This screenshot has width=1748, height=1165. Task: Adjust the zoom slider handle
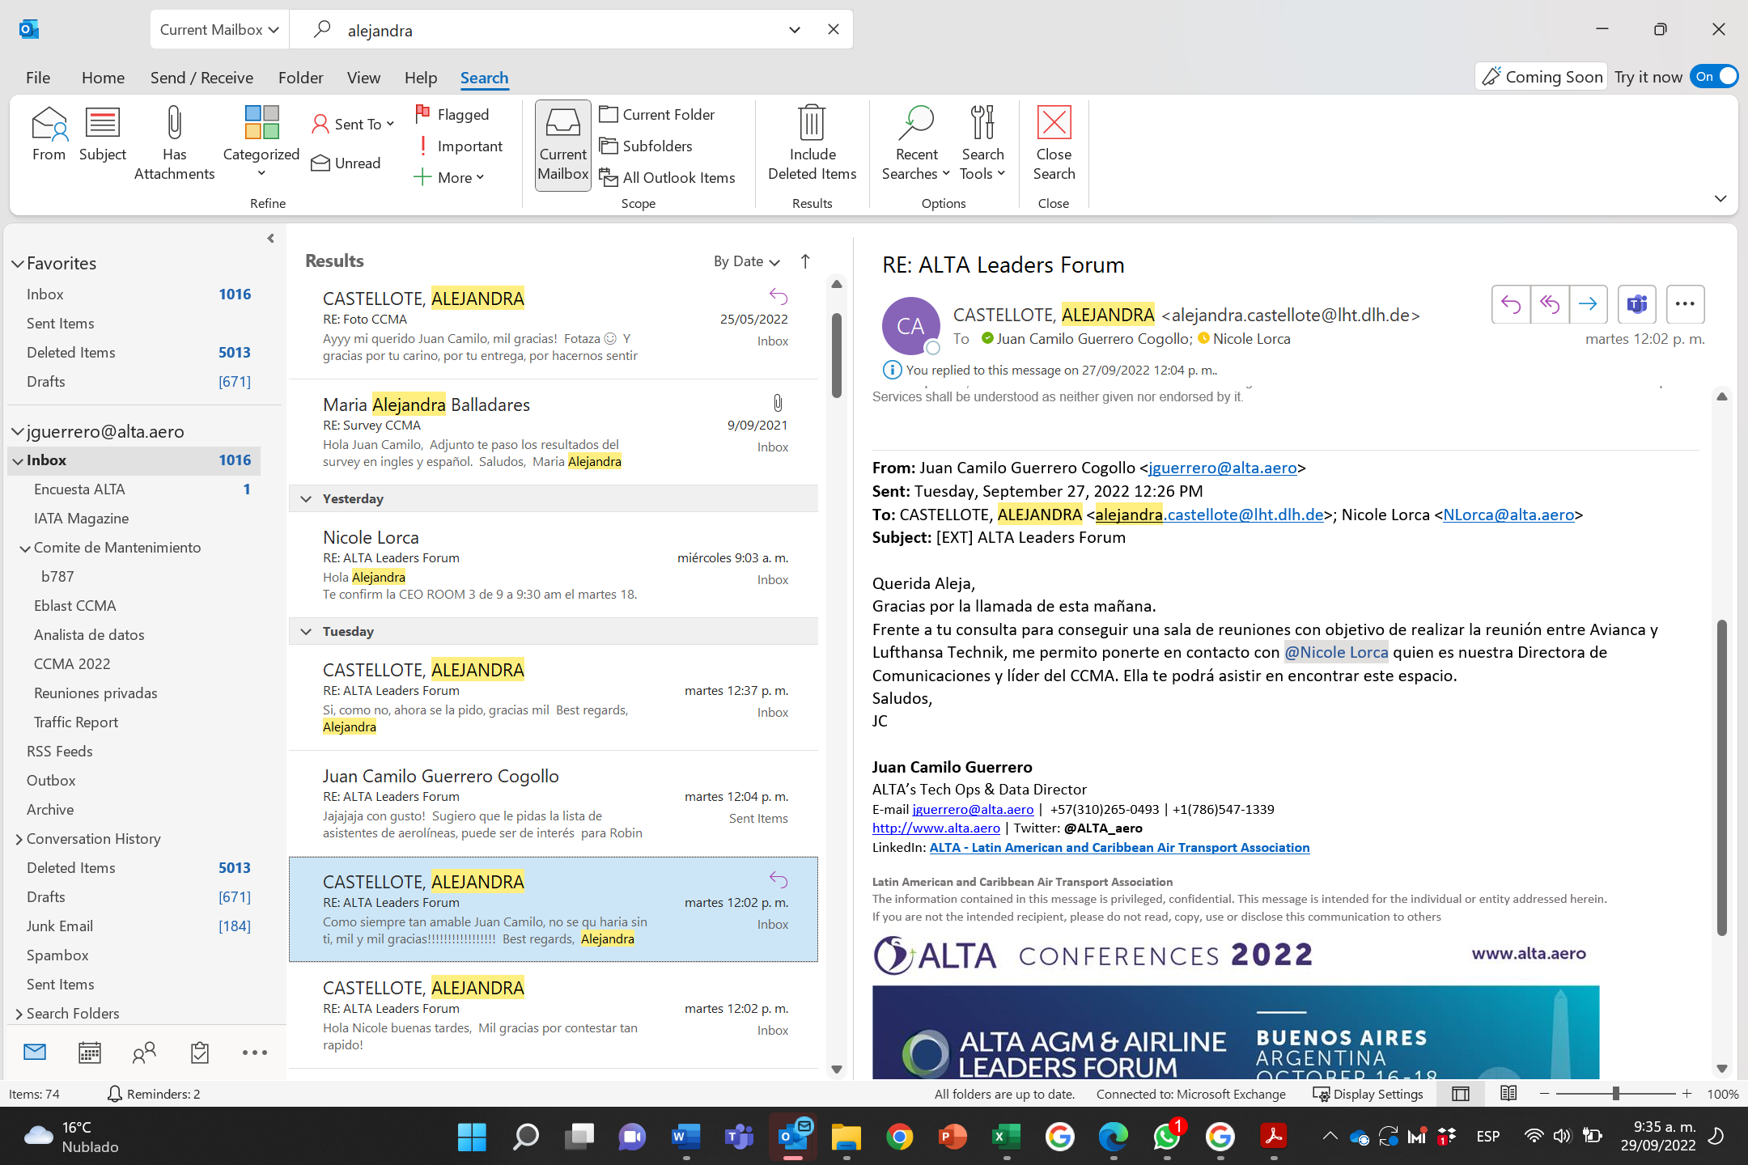[x=1615, y=1094]
